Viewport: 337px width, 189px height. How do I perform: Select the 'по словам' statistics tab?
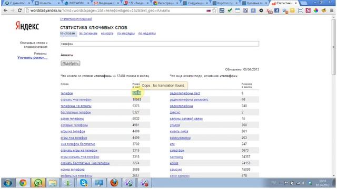point(67,34)
